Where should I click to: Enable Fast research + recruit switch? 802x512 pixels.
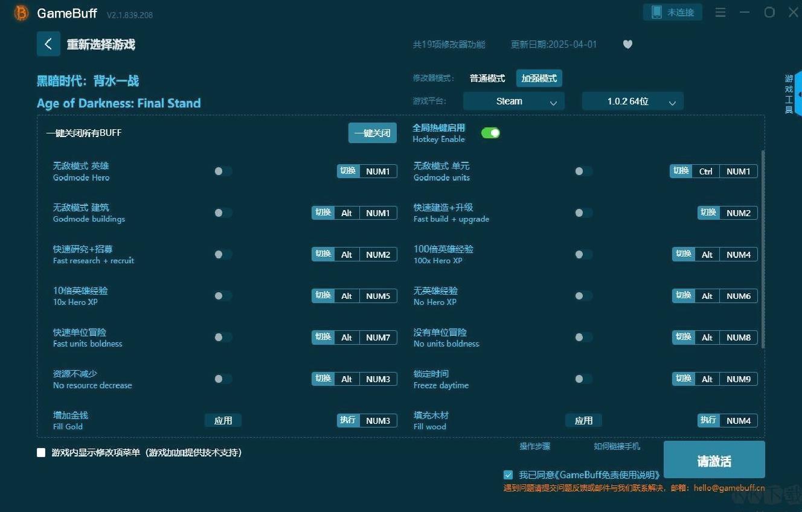[223, 254]
